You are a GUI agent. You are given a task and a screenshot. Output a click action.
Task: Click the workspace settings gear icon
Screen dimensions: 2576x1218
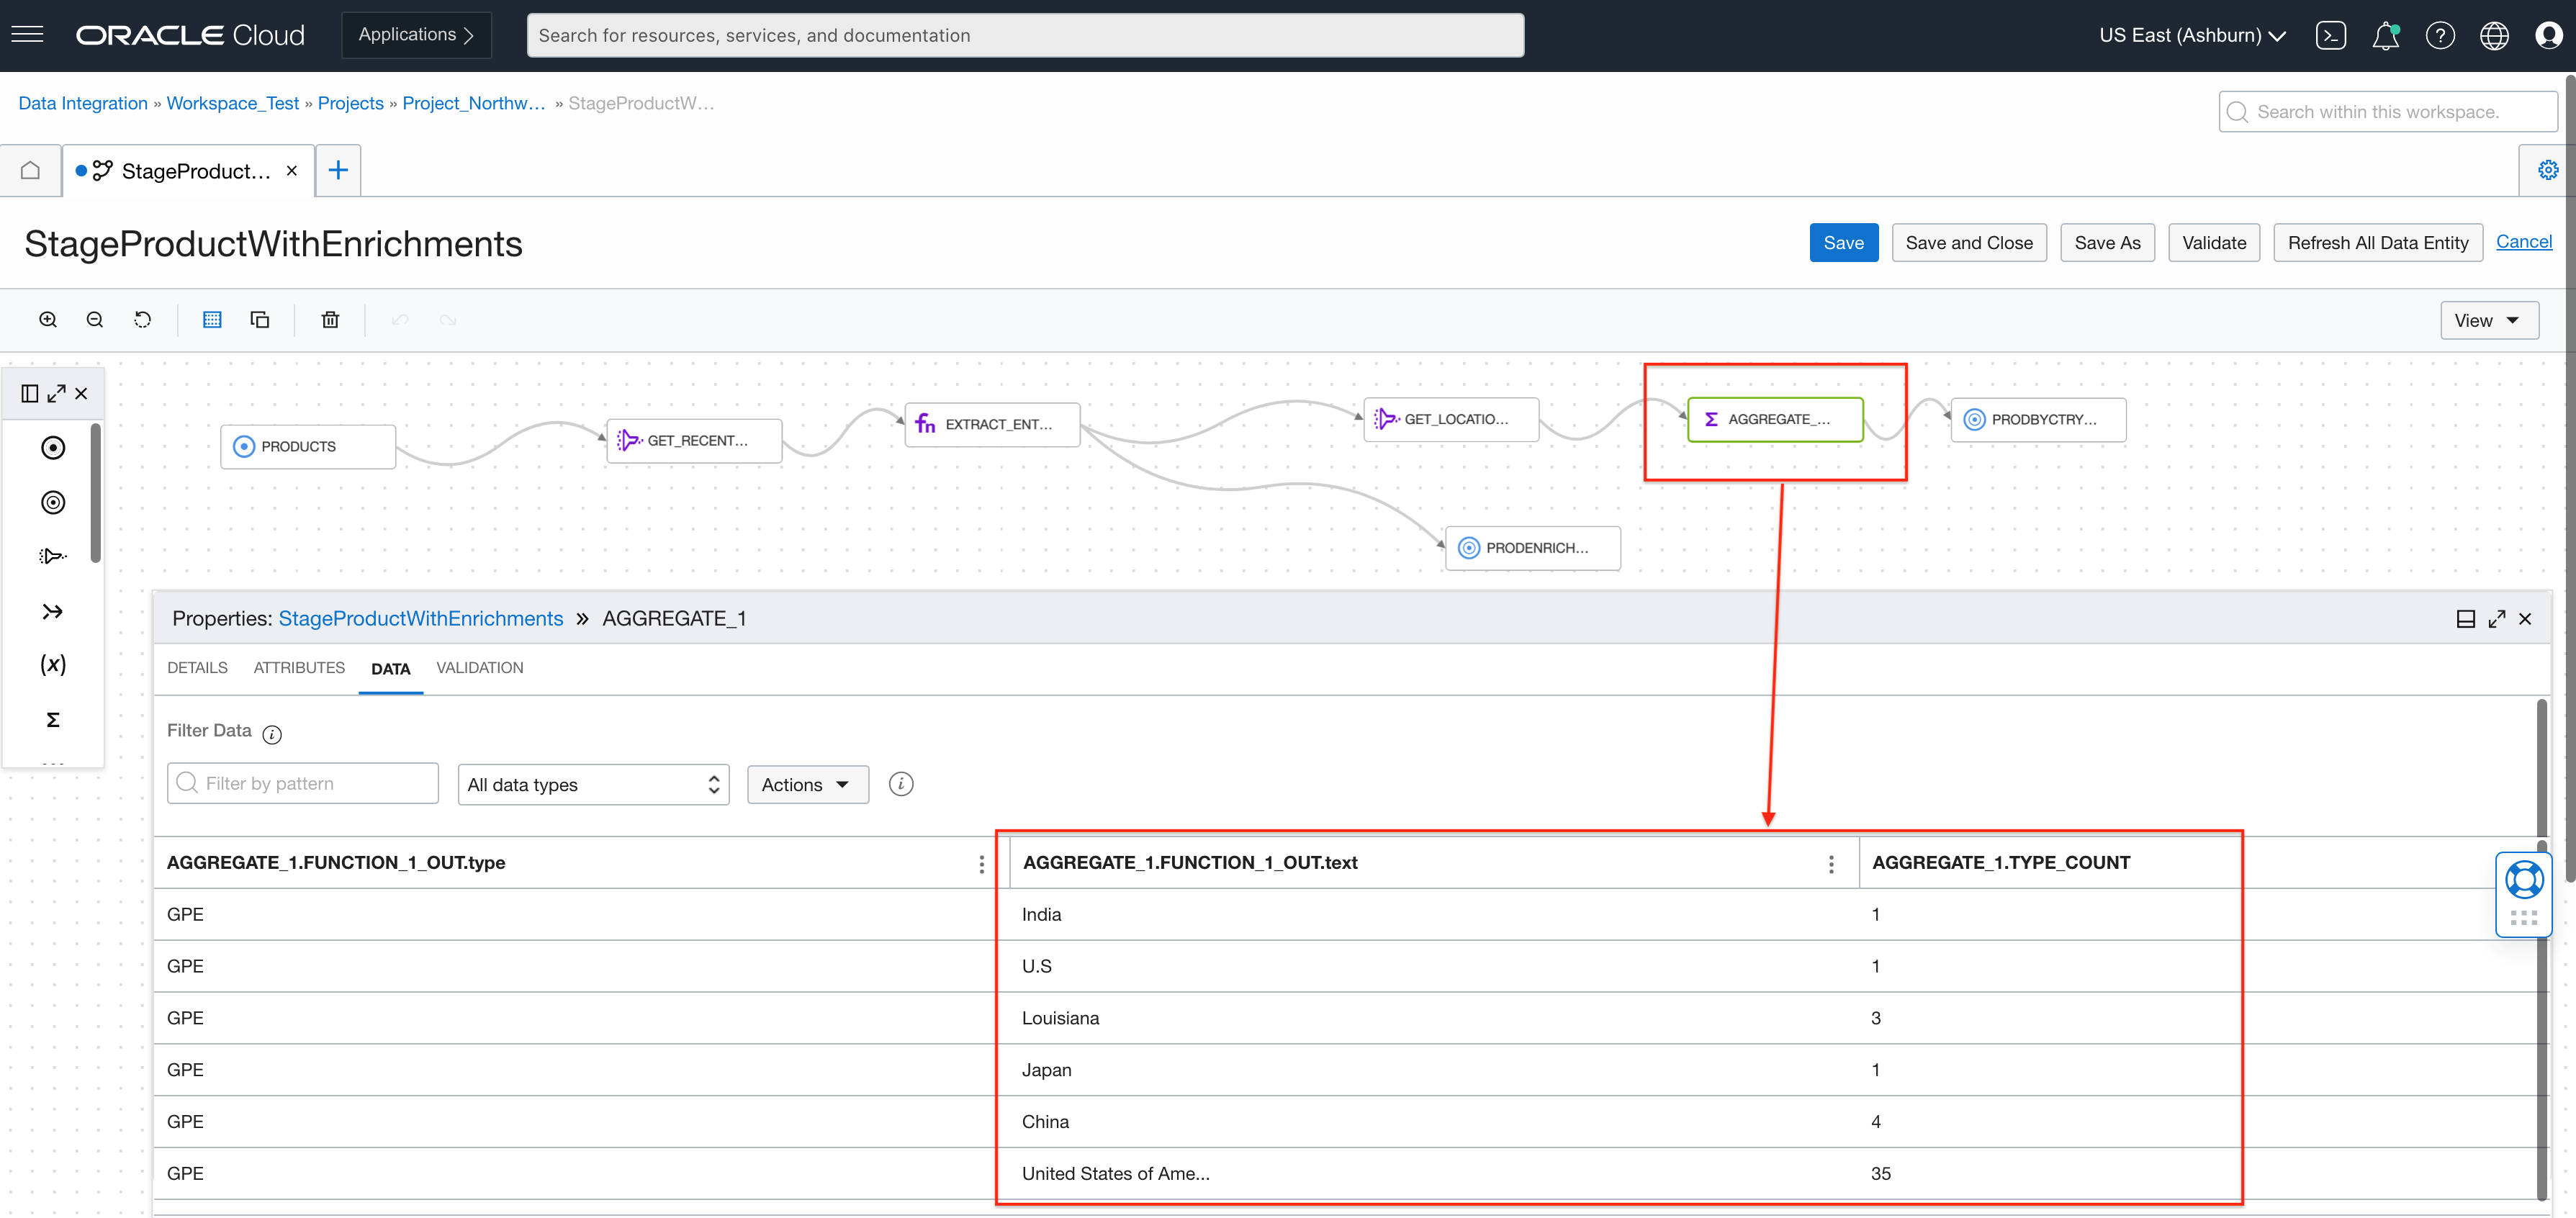coord(2547,170)
